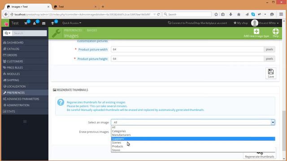Open the new customers notification icon
This screenshot has width=287, height=161.
click(x=35, y=23)
